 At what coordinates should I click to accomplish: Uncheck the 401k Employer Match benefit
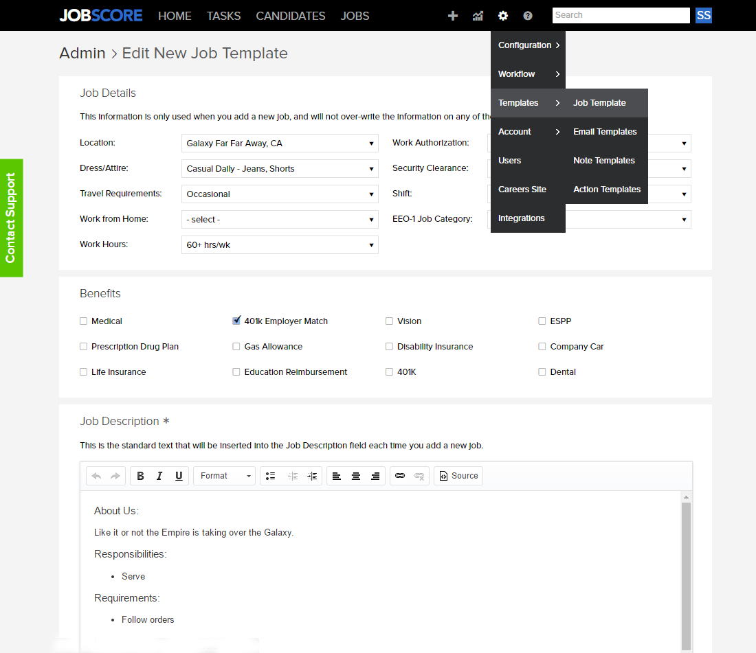click(236, 321)
